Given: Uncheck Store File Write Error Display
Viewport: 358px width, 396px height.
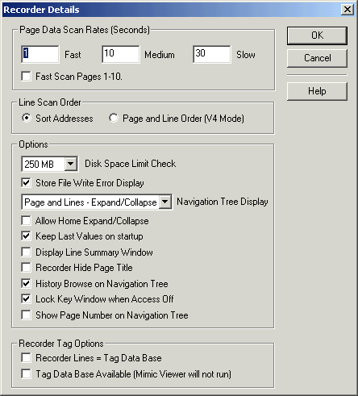Looking at the screenshot, I should [x=26, y=182].
